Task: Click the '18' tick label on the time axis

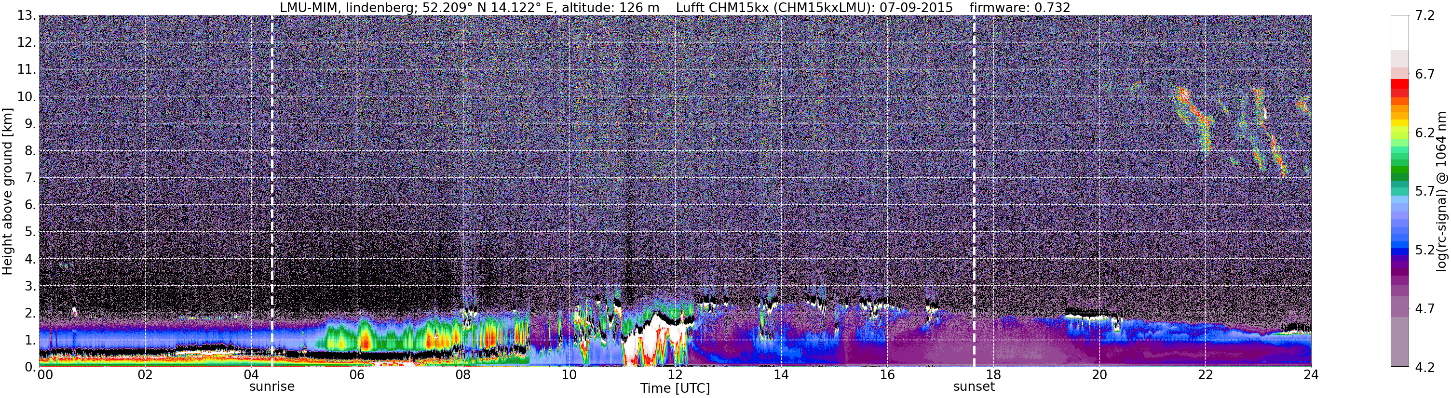Action: coord(993,375)
